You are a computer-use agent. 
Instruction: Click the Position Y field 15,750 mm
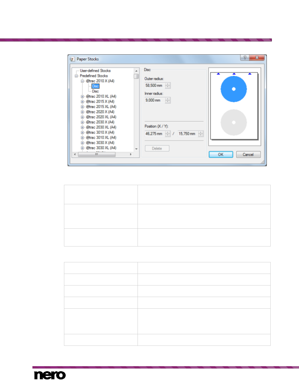point(188,134)
